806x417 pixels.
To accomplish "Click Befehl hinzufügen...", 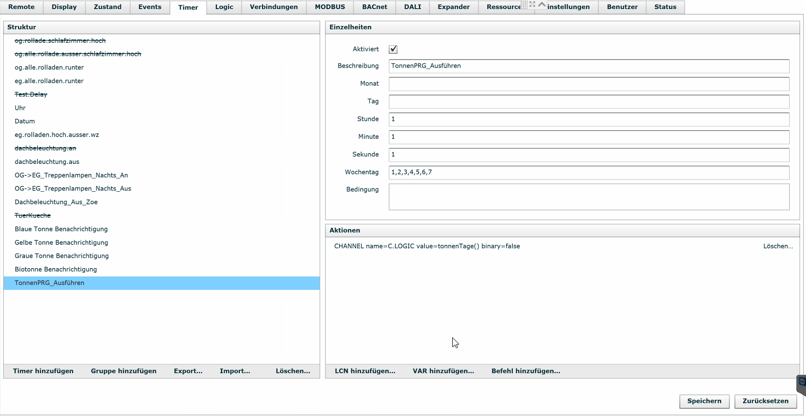I will [525, 371].
